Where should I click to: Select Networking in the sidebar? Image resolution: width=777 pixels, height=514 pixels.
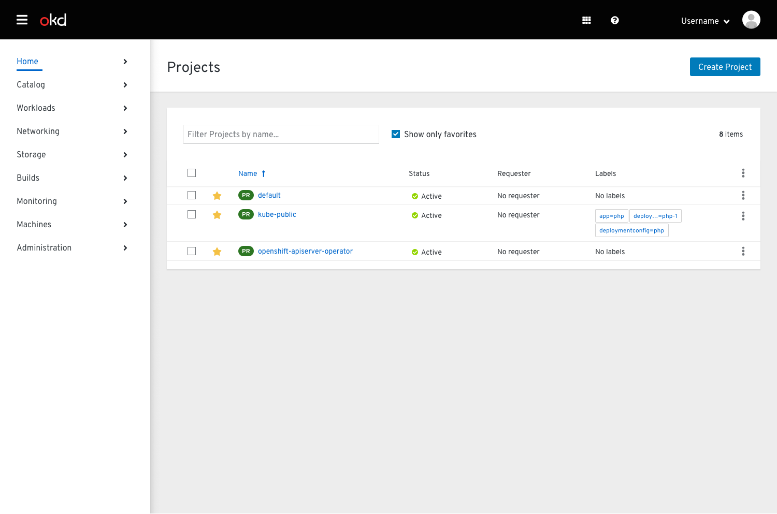[38, 131]
